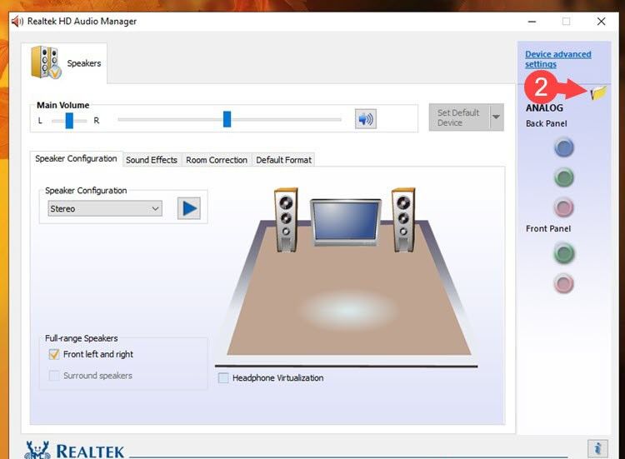
Task: Toggle Front left and right checkbox
Action: pos(54,354)
